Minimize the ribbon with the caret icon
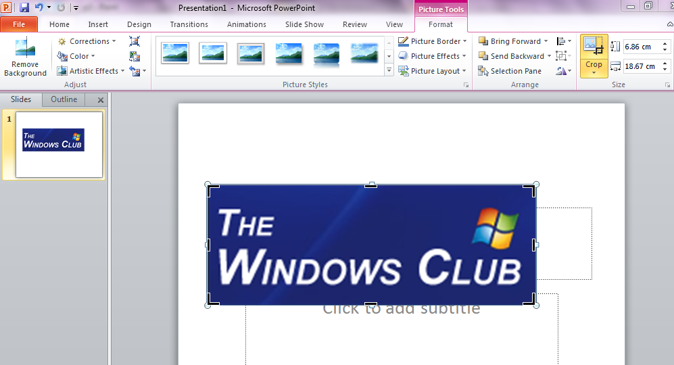674x365 pixels. pos(670,24)
